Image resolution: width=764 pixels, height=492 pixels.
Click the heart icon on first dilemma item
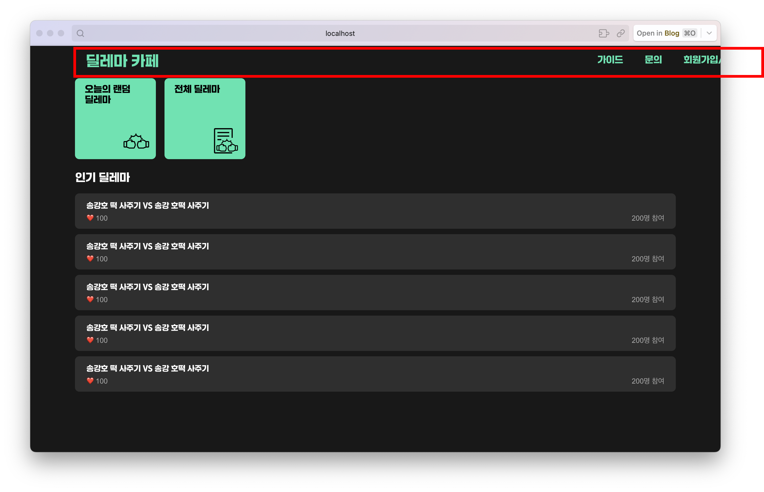coord(90,218)
